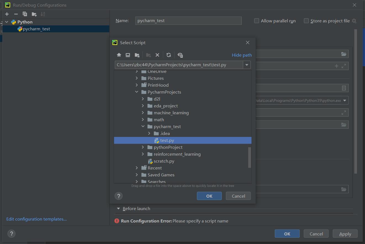
Task: Remove configuration with minus icon
Action: (16, 14)
